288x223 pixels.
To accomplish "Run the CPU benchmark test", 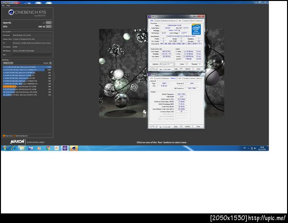I will click(x=48, y=26).
